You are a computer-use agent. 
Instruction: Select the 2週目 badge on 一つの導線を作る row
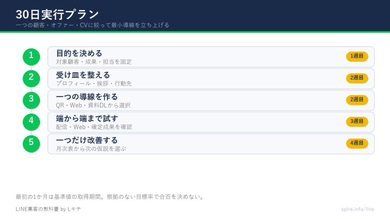point(357,100)
